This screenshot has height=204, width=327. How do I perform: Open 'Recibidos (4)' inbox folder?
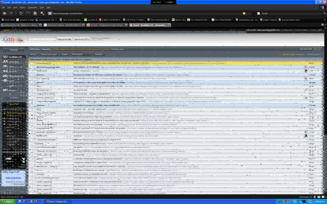(x=14, y=57)
